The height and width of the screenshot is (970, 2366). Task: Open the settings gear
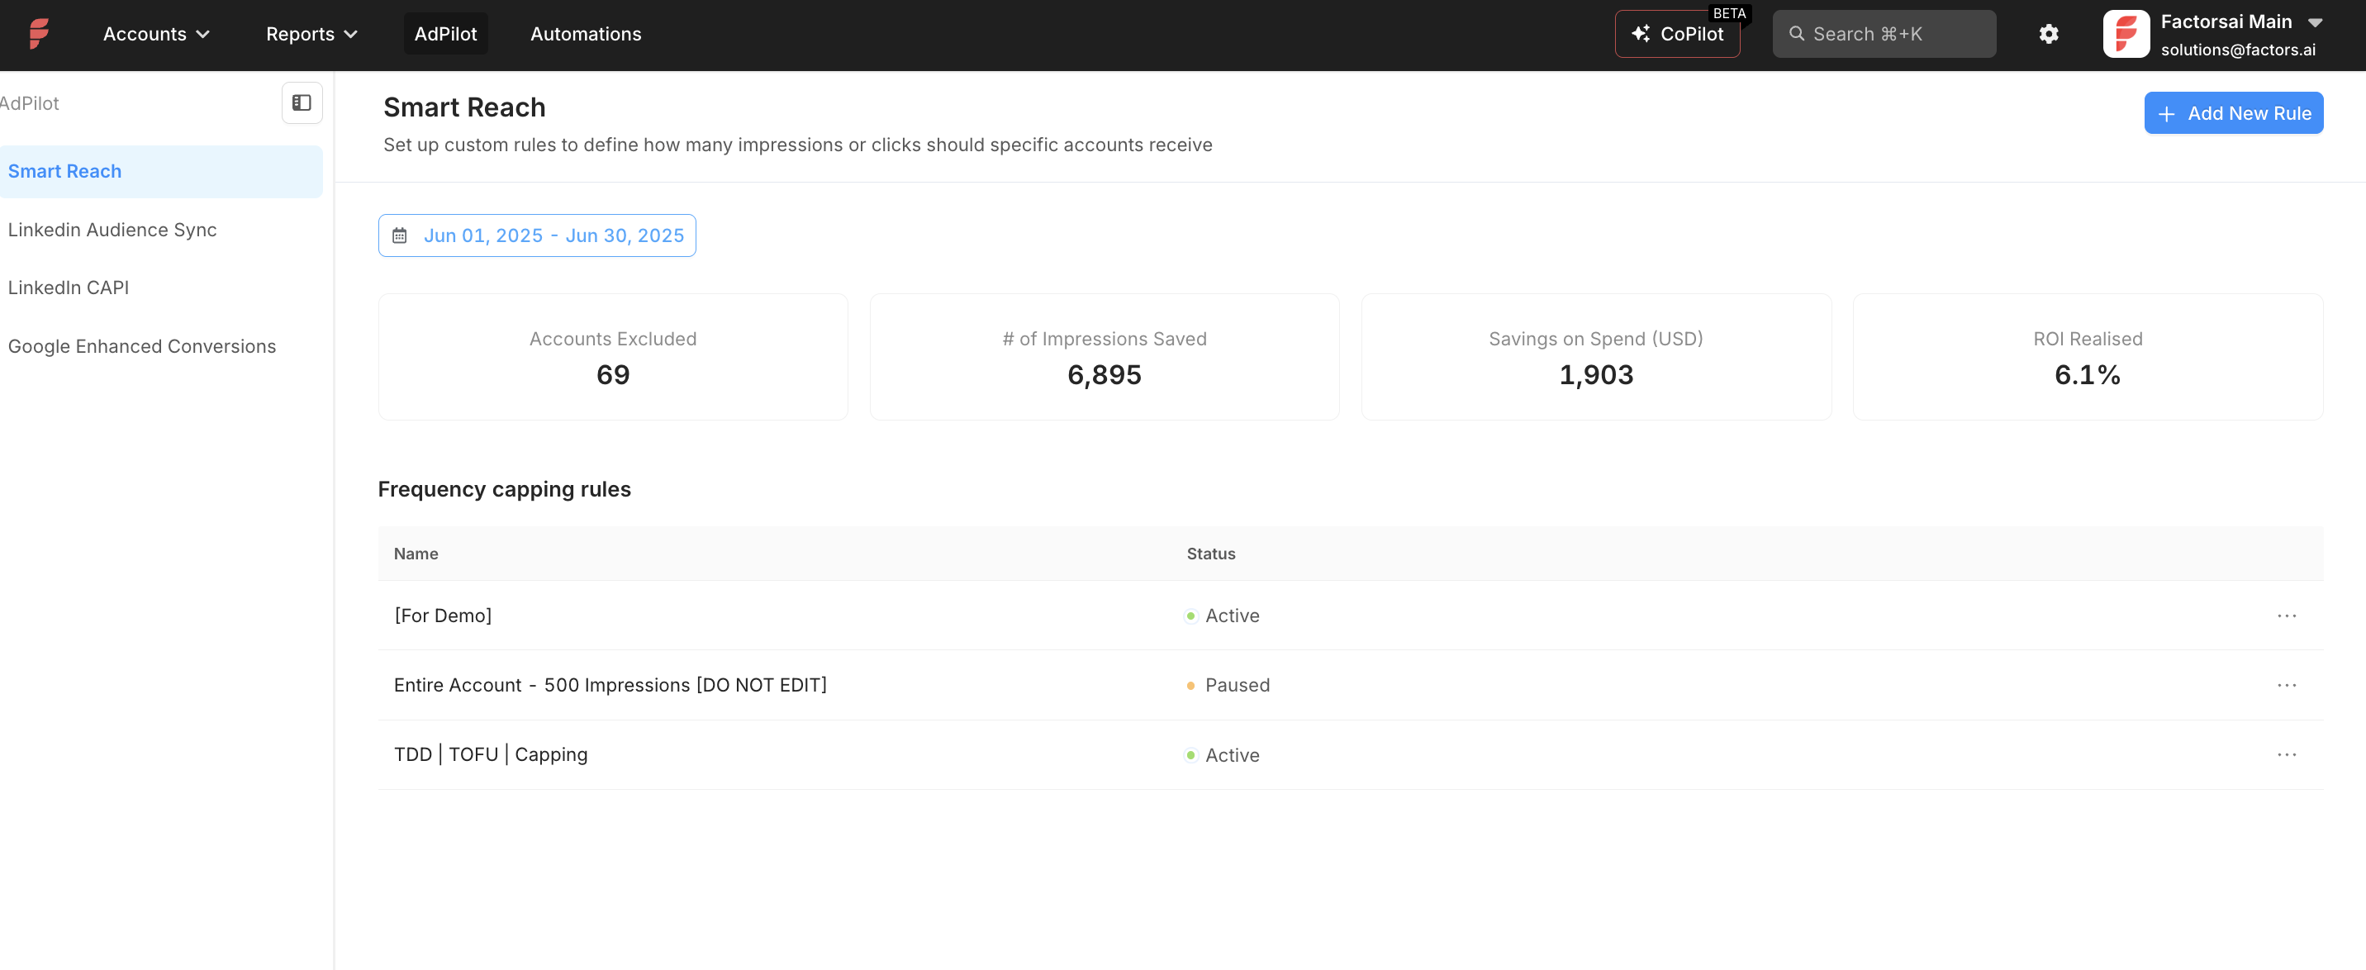tap(2048, 33)
